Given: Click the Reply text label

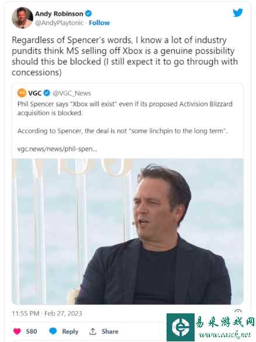Looking at the screenshot, I should click(x=70, y=331).
